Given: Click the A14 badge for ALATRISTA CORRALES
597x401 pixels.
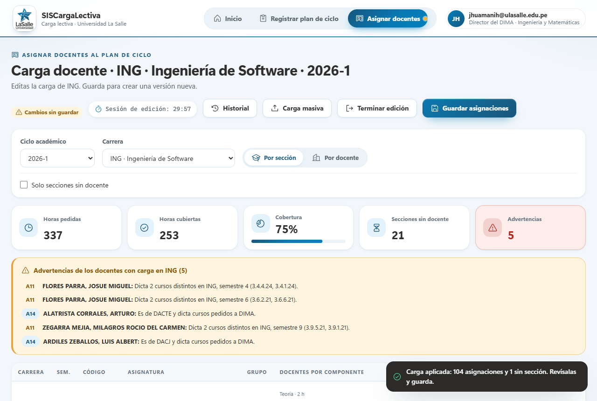Looking at the screenshot, I should coord(31,314).
